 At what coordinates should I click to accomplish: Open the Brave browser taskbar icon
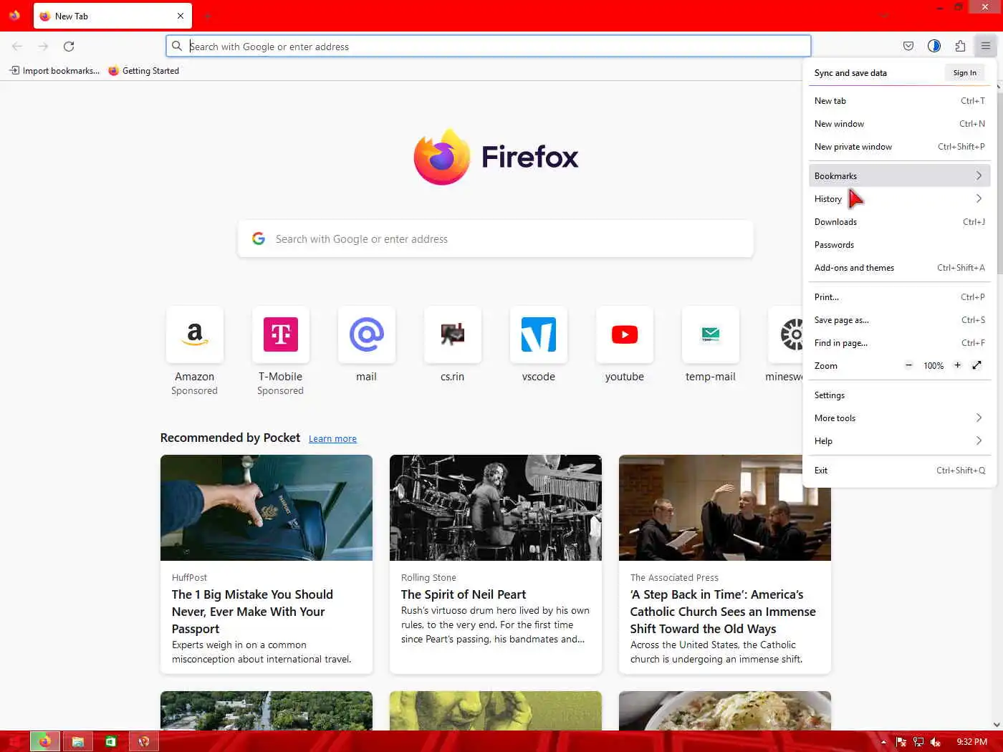(144, 741)
